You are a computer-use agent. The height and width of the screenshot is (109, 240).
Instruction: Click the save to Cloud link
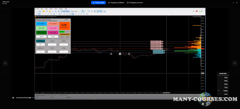tap(116, 3)
